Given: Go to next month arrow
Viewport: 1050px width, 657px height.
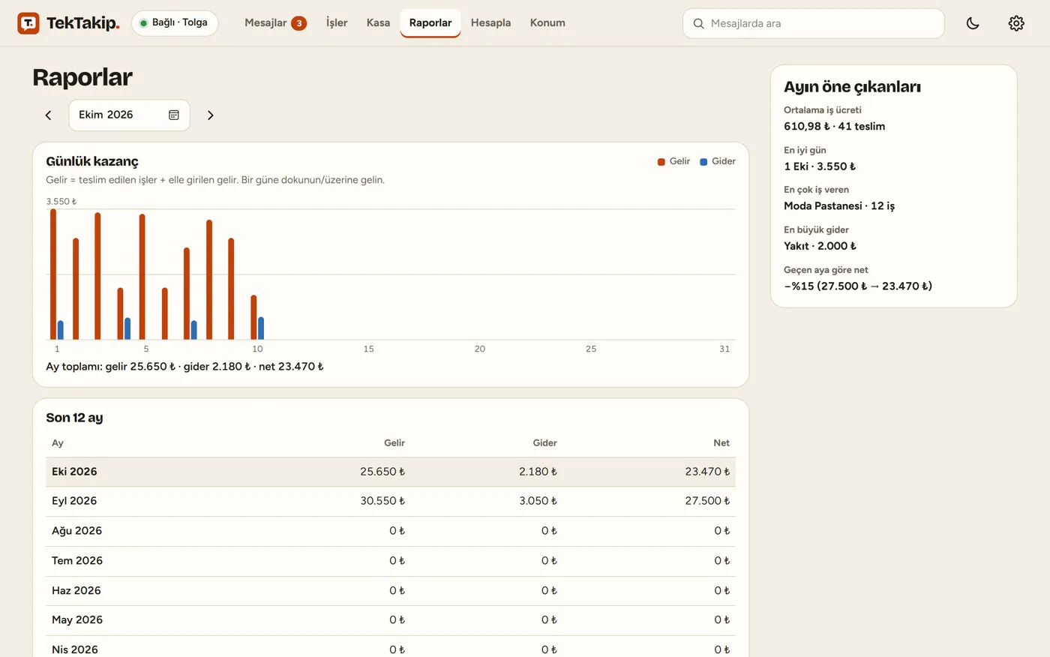Looking at the screenshot, I should 211,115.
